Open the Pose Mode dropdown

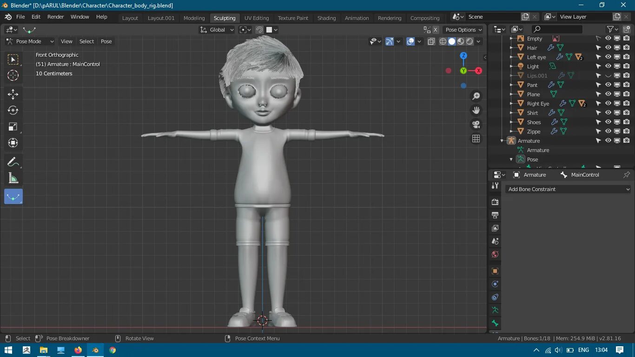click(30, 41)
